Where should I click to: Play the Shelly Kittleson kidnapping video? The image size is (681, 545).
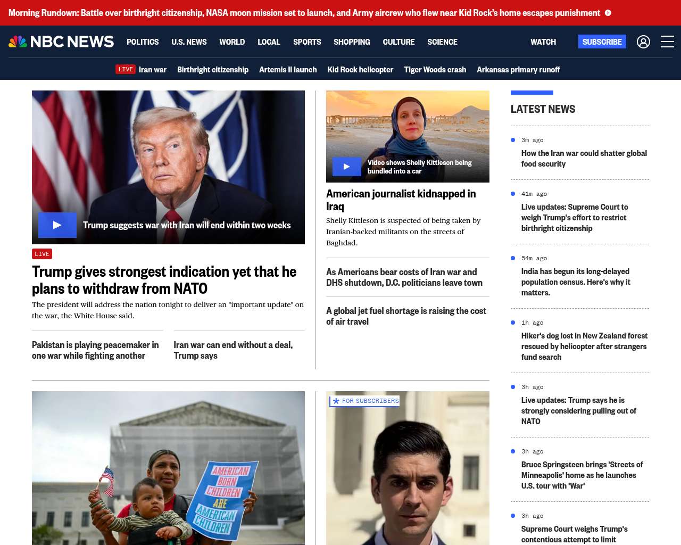(x=346, y=167)
